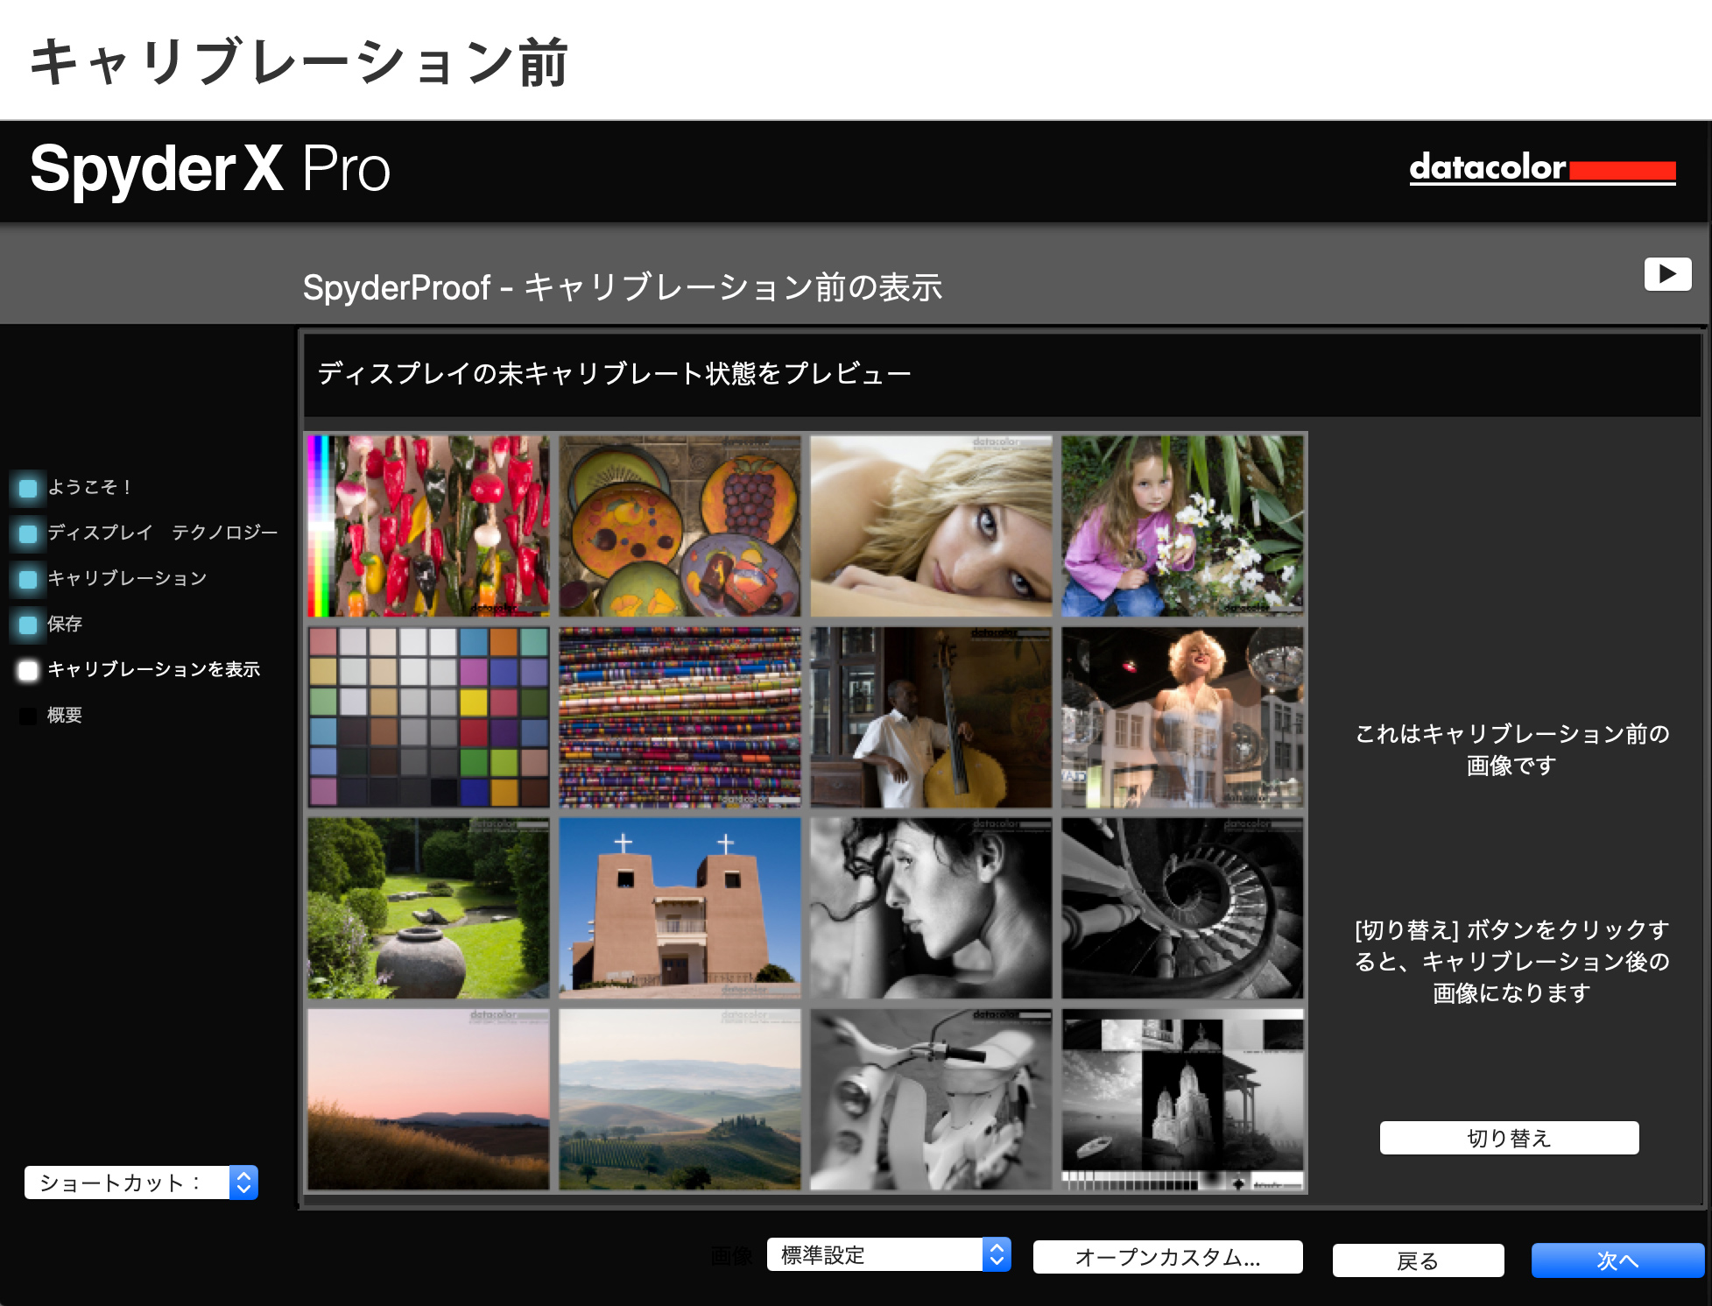Play the SpyderProof help video

(1667, 274)
